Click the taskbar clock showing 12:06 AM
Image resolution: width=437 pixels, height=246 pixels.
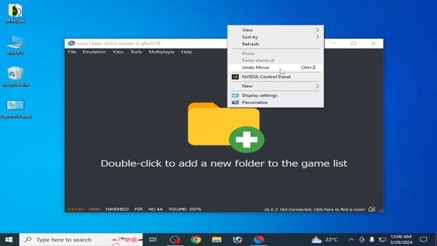pyautogui.click(x=401, y=240)
